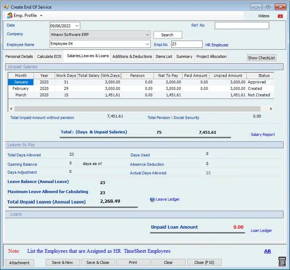The image size is (290, 270).
Task: Click the Show CheckList button
Action: [261, 58]
